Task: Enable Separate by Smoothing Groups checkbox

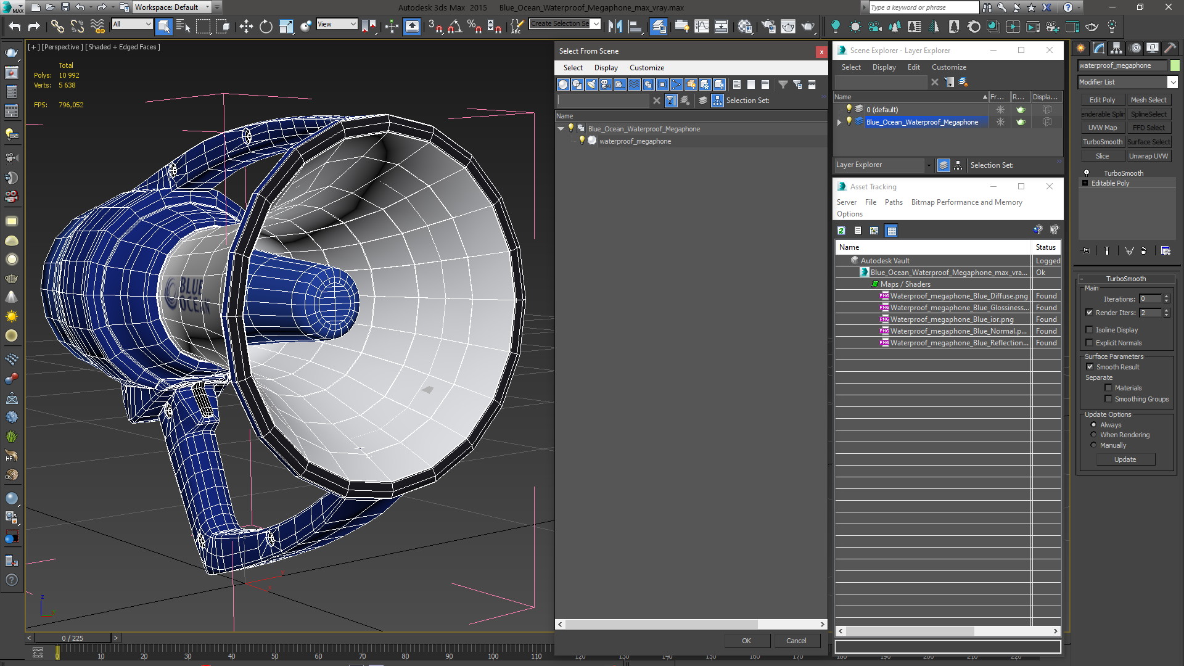Action: pos(1108,399)
